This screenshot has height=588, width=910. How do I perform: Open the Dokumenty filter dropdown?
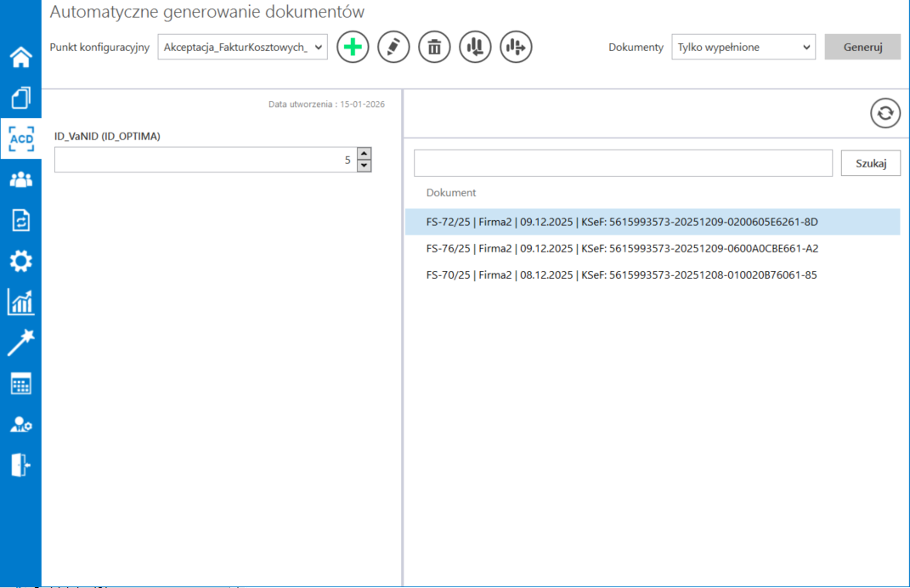[x=743, y=48]
